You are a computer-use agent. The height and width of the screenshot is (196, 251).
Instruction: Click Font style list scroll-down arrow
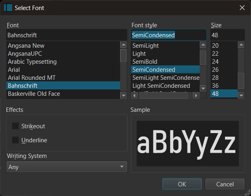click(203, 88)
